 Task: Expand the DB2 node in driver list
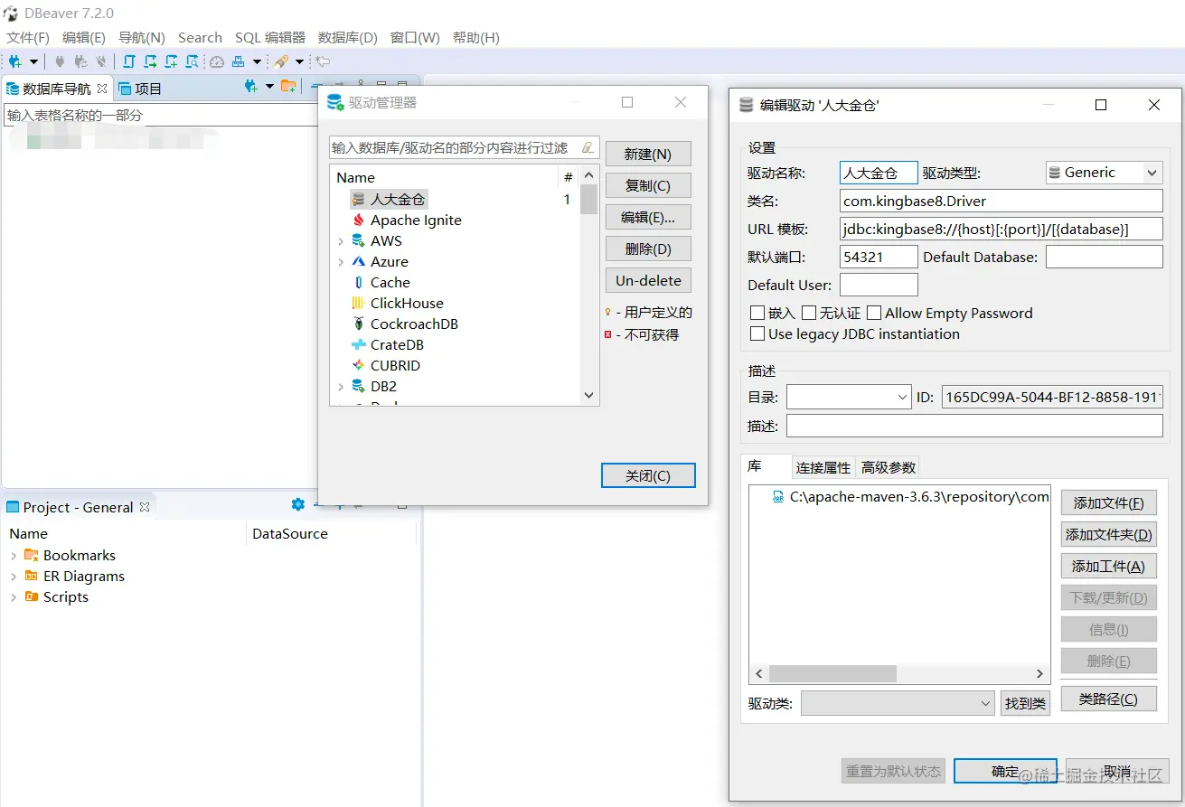pos(341,387)
